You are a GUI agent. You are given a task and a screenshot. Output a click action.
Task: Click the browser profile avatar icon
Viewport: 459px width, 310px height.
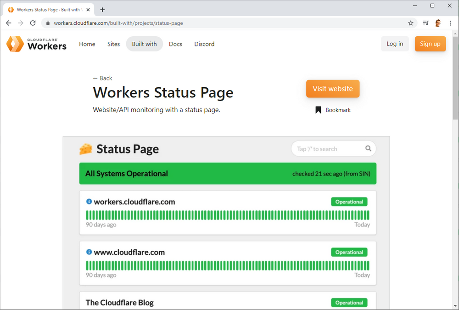(437, 23)
